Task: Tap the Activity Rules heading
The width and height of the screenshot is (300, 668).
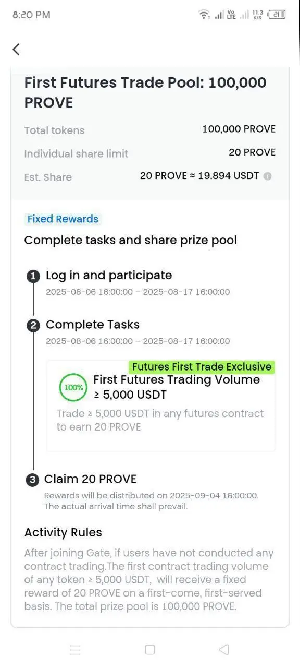Action: 63,533
